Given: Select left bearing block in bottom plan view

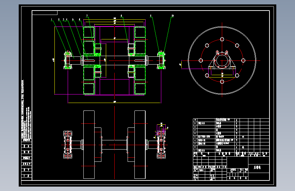Looking at the screenshot, I should point(68,144).
